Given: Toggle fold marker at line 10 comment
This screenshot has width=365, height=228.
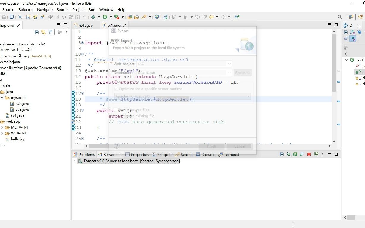Looking at the screenshot, I should 83,54.
